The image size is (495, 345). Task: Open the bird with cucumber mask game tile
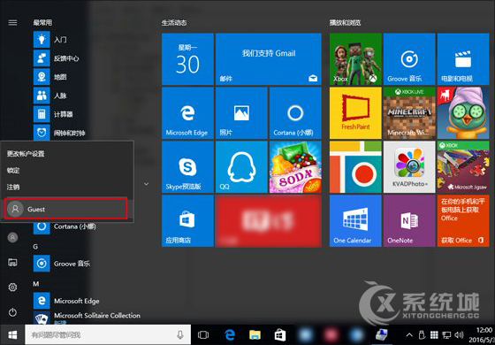[x=463, y=113]
